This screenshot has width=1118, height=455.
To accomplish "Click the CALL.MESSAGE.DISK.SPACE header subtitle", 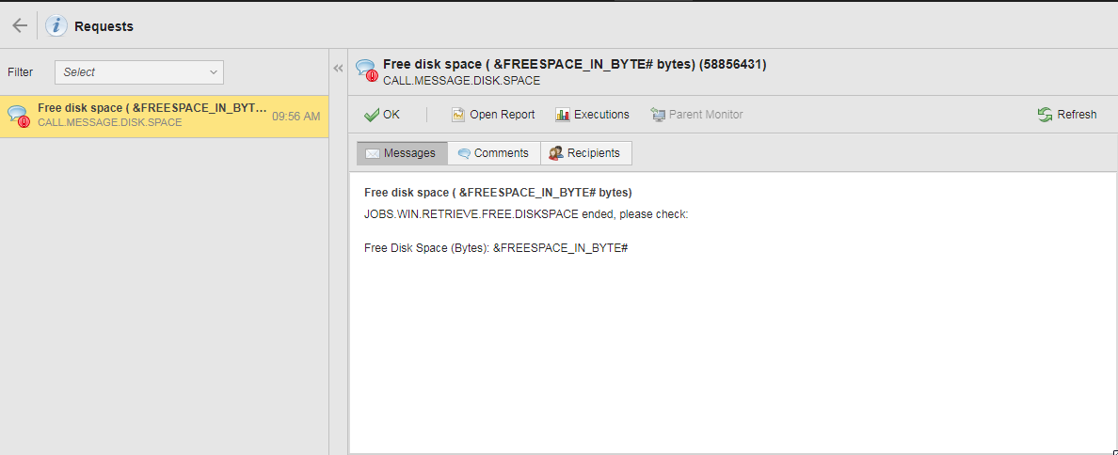I will click(x=461, y=81).
